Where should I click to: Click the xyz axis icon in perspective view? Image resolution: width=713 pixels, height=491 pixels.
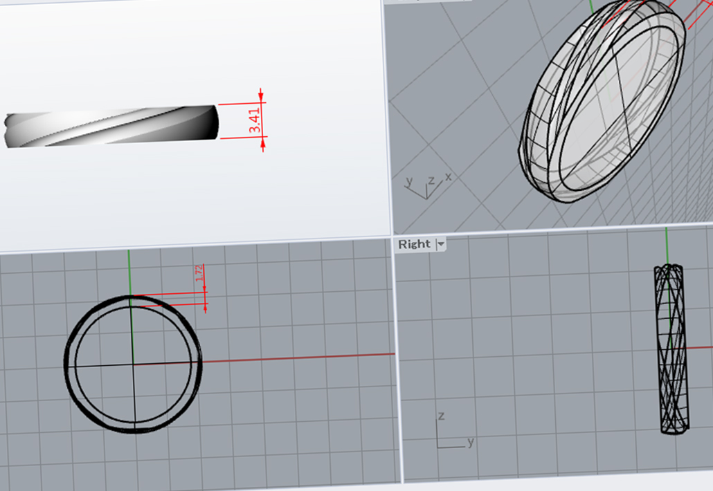(x=426, y=185)
